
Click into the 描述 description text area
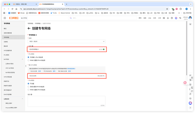pos(66,101)
